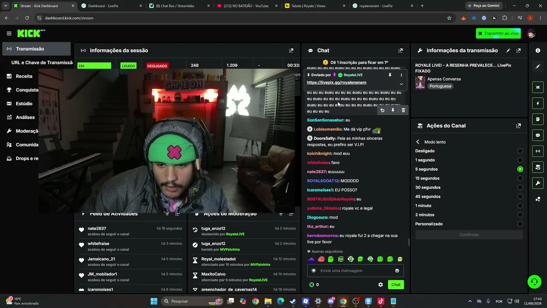547x308 pixels.
Task: Switch to the NO BATIDÃO YouTube tab
Action: tap(247, 6)
